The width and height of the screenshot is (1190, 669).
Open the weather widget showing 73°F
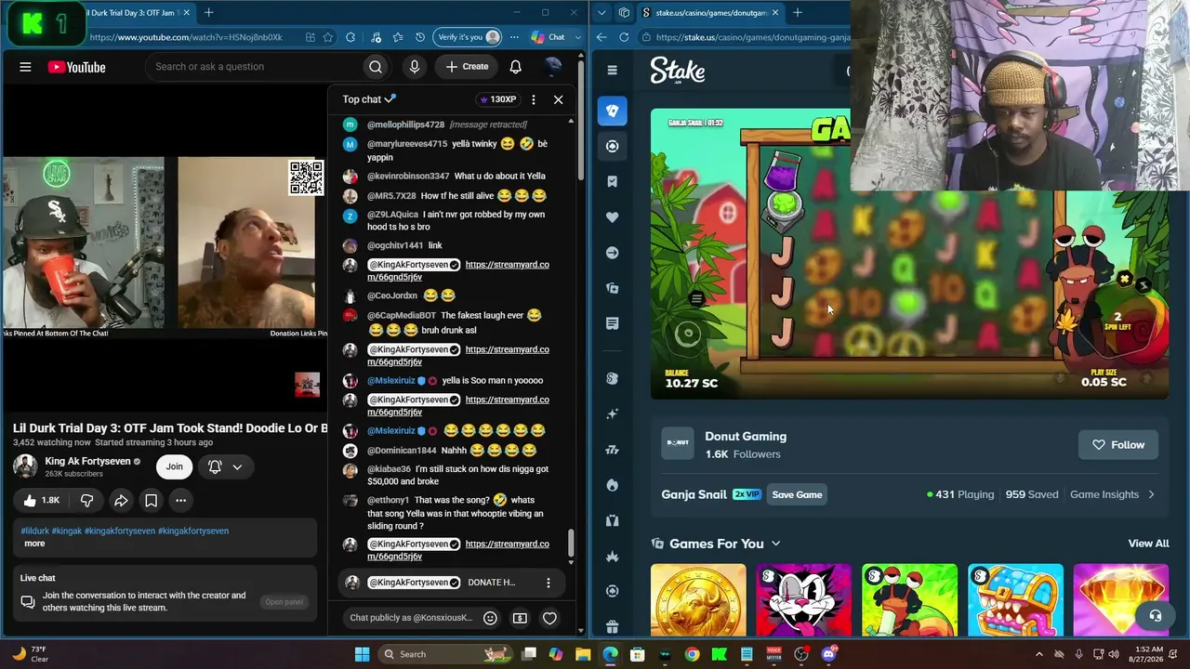31,654
